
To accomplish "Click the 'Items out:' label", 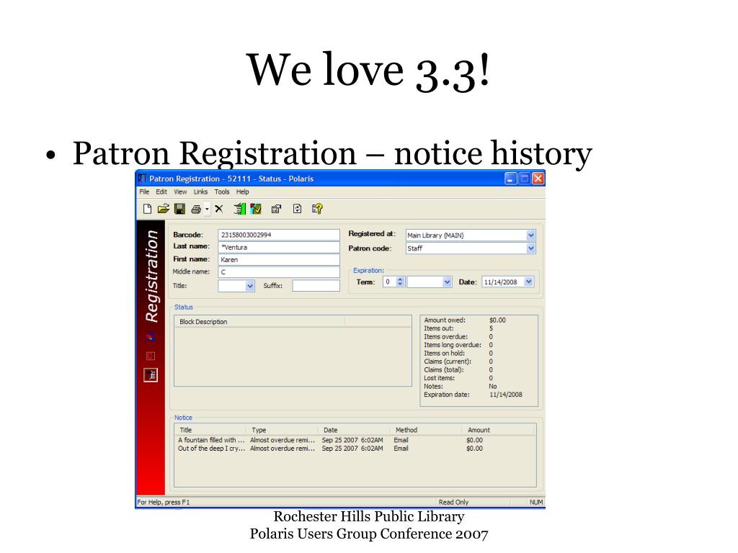I will [x=439, y=328].
